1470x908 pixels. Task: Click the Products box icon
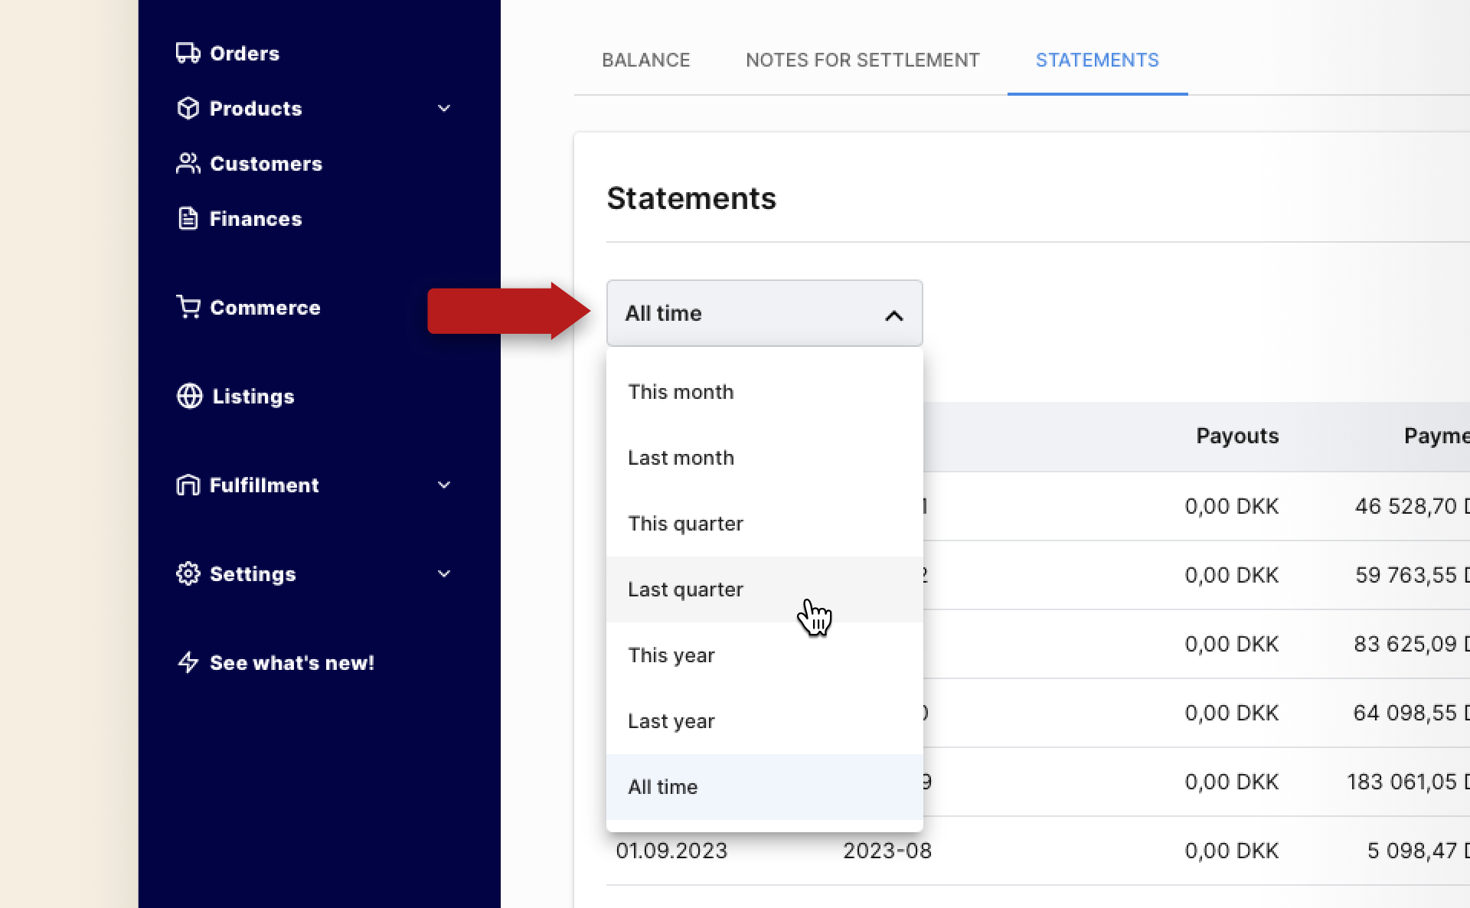click(x=188, y=108)
